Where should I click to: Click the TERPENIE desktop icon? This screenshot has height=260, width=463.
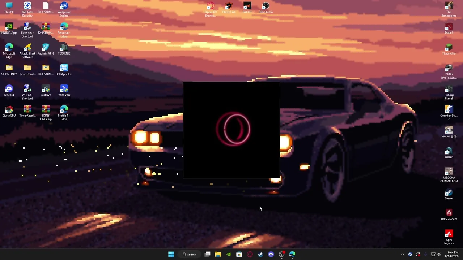(x=64, y=49)
